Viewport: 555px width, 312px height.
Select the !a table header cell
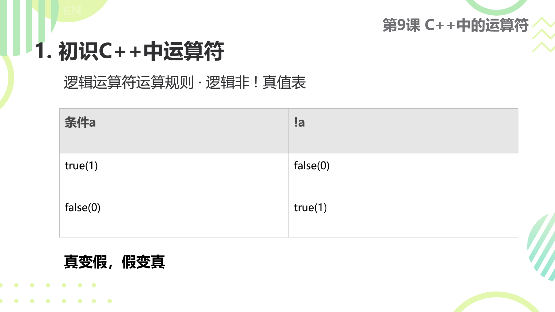click(x=403, y=131)
